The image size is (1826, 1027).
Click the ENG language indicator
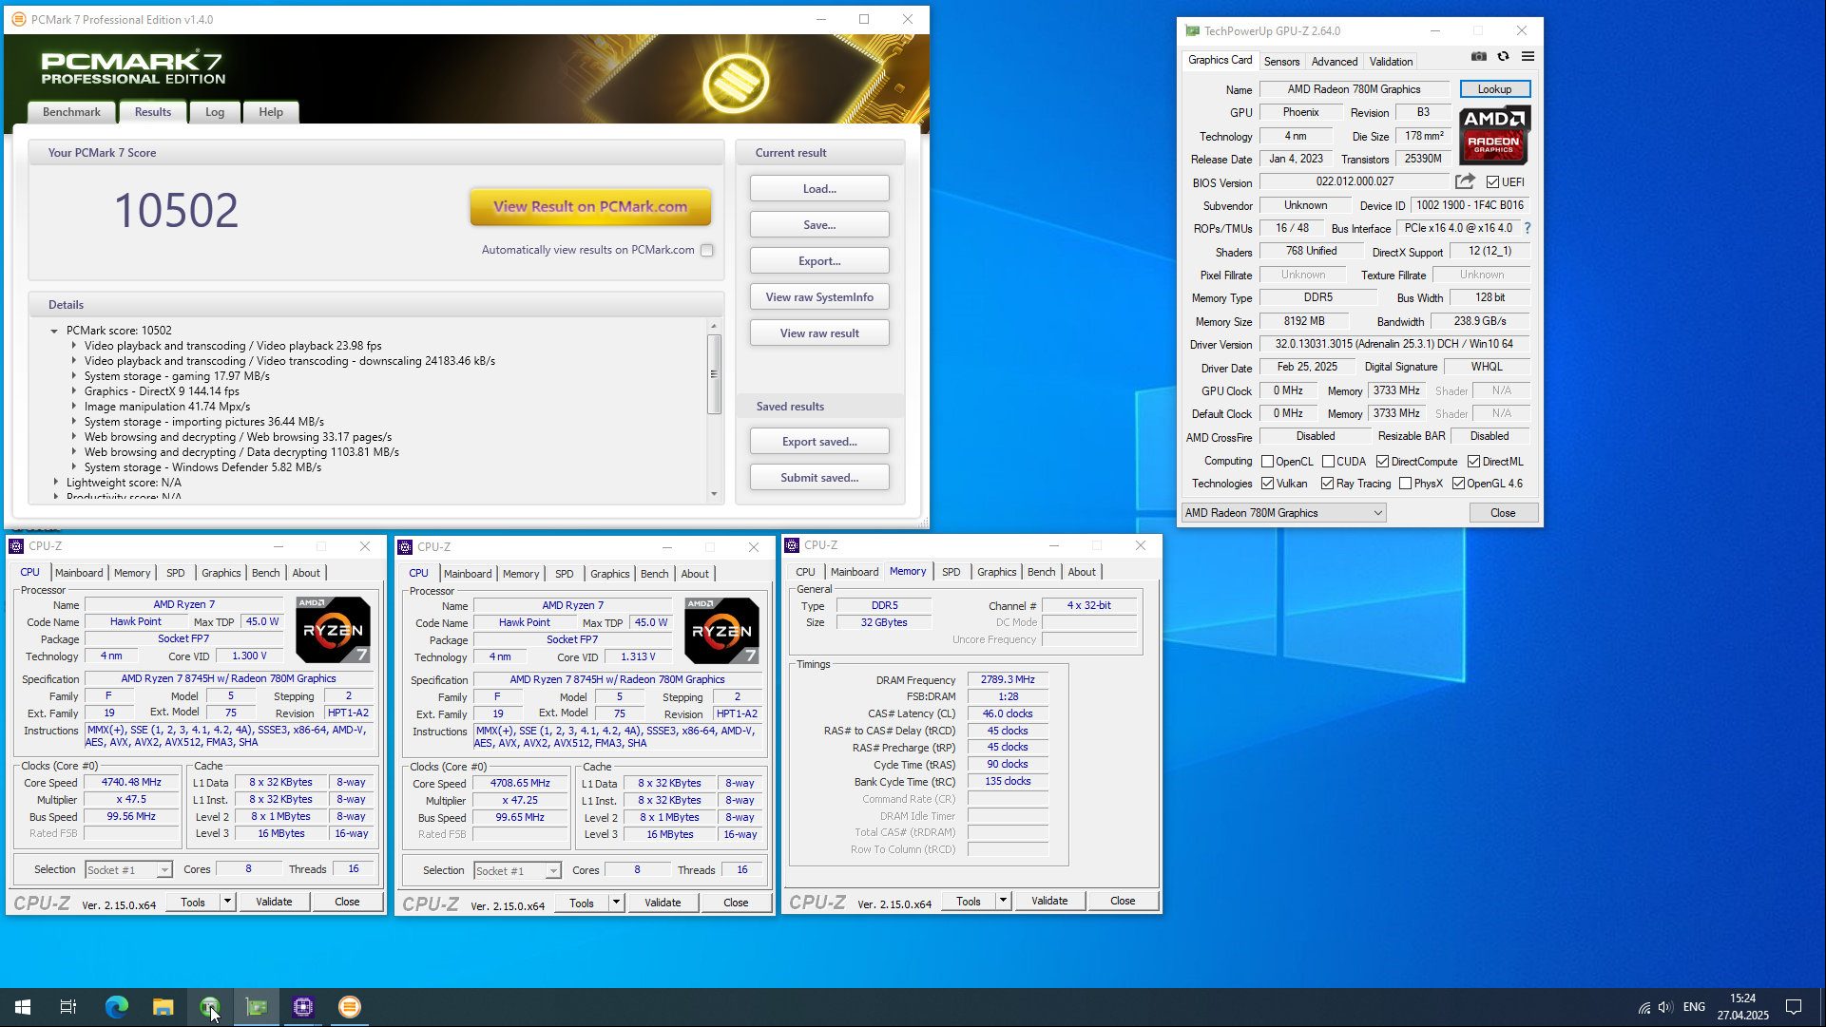pos(1694,1007)
